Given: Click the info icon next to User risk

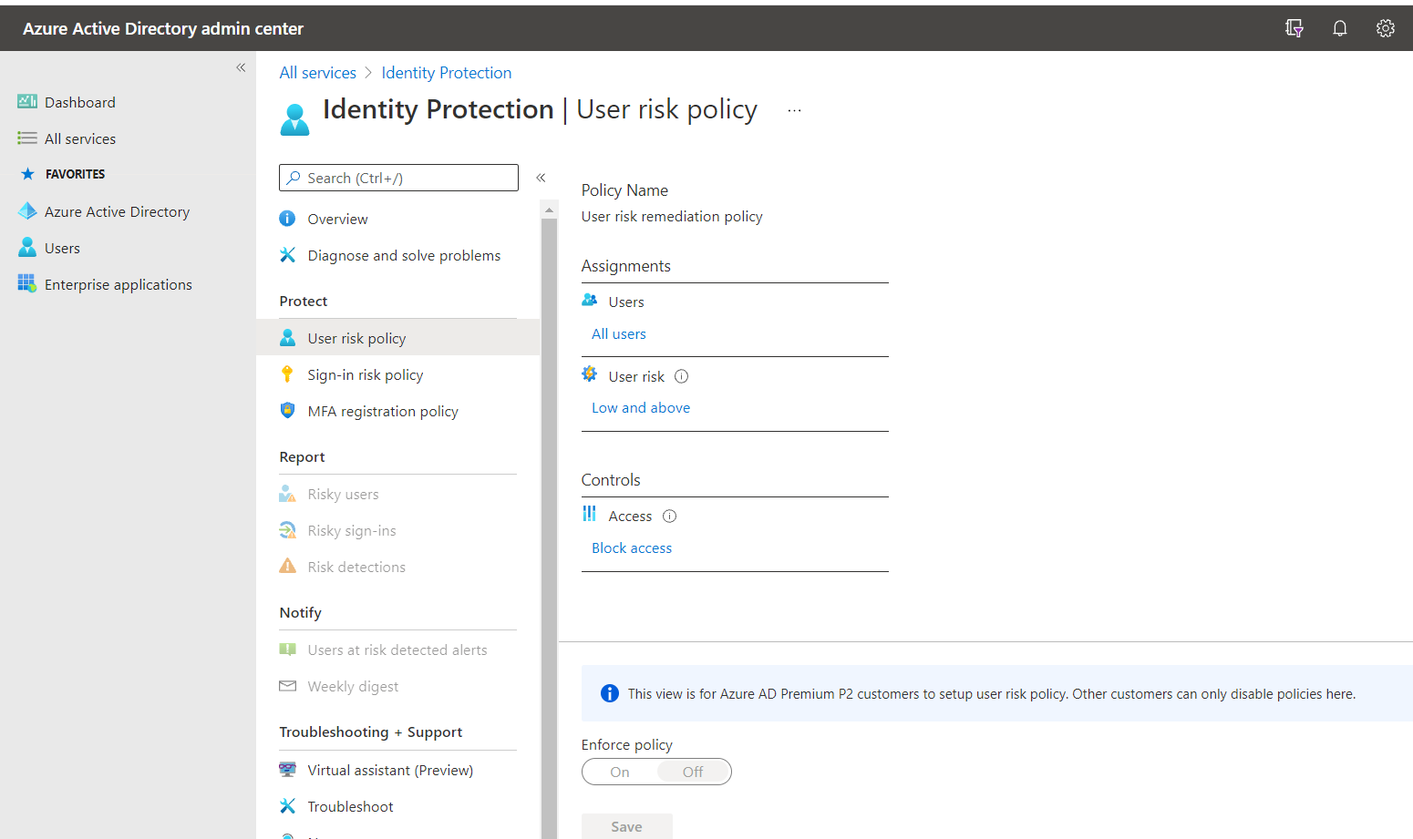Looking at the screenshot, I should click(681, 376).
